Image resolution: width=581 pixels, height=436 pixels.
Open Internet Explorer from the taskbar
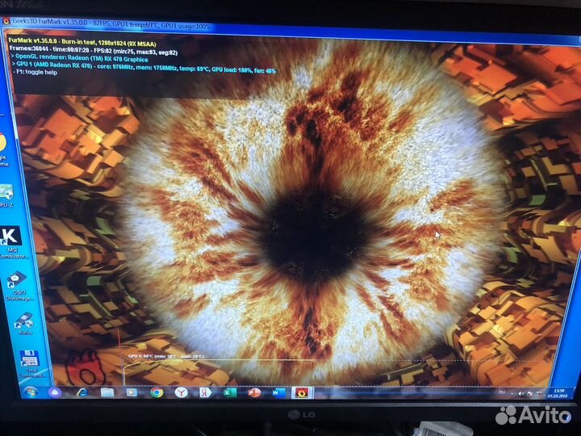tap(82, 392)
